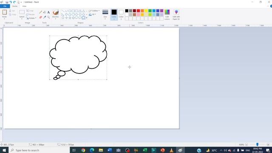This screenshot has width=272, height=153.
Task: Open VLC media player from taskbar
Action: 171,150
